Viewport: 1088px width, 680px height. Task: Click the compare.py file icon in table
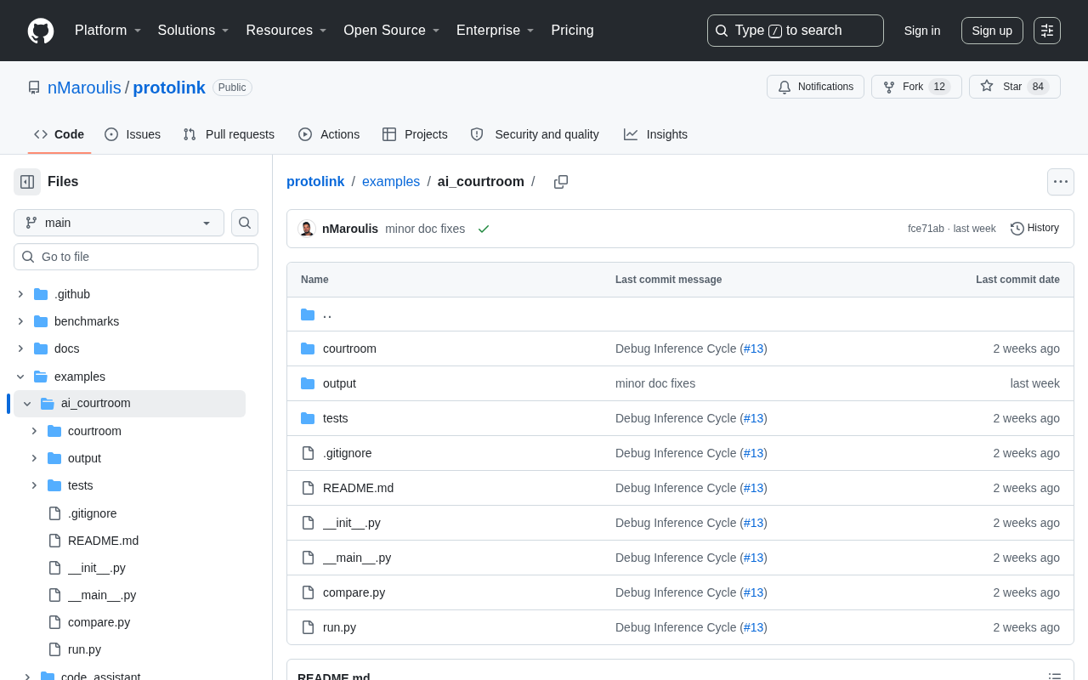click(x=308, y=592)
